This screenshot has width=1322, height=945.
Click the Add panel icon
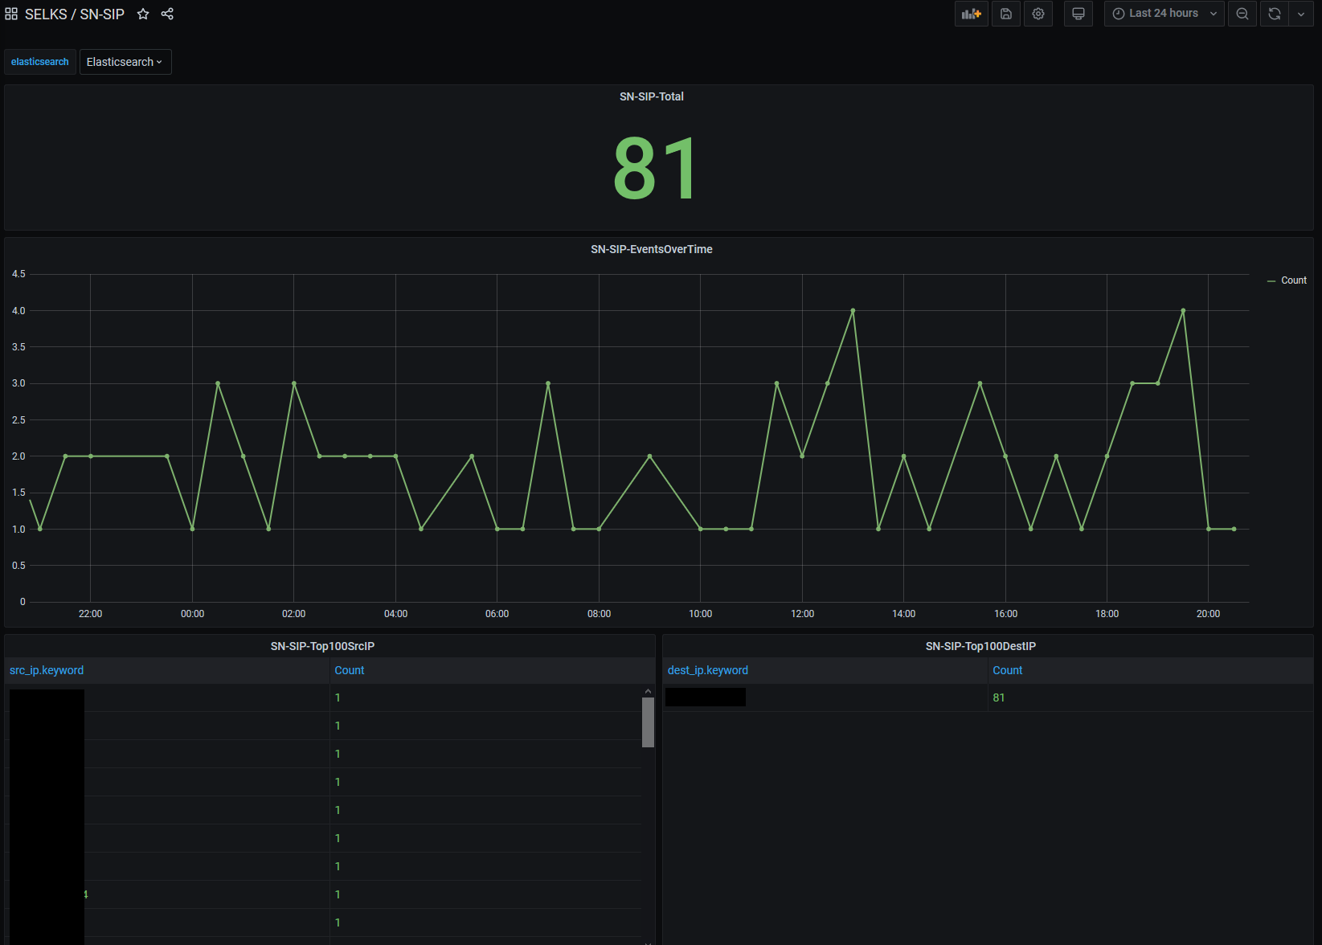pyautogui.click(x=971, y=14)
